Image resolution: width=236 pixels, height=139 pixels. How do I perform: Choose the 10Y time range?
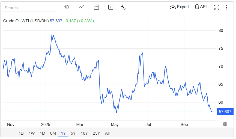point(84,133)
